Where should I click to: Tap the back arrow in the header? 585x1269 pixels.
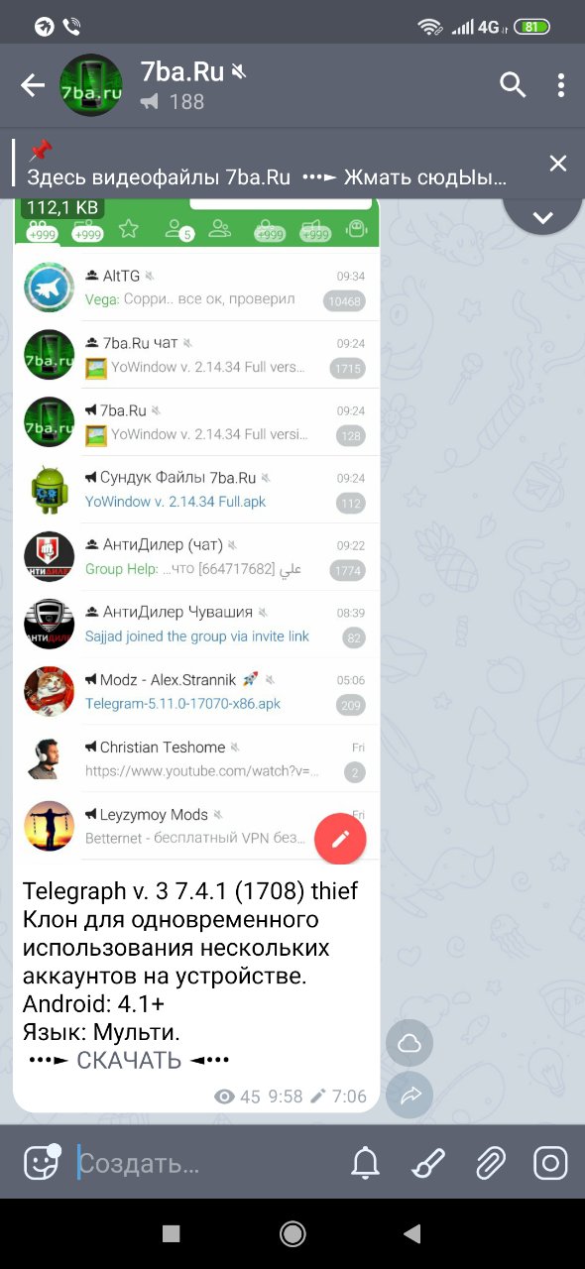coord(33,85)
